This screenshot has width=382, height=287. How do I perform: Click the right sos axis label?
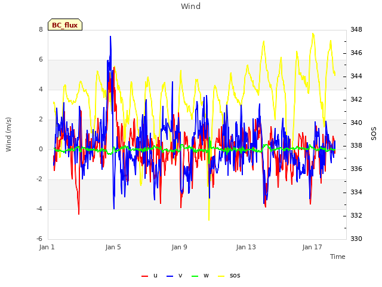point(374,134)
